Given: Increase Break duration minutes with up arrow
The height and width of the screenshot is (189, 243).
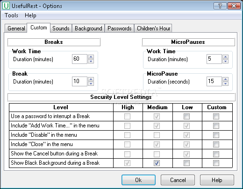Looking at the screenshot, I should tap(91, 79).
